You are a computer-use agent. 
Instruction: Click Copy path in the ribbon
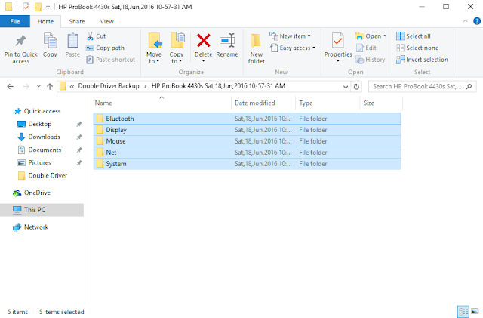coord(106,48)
